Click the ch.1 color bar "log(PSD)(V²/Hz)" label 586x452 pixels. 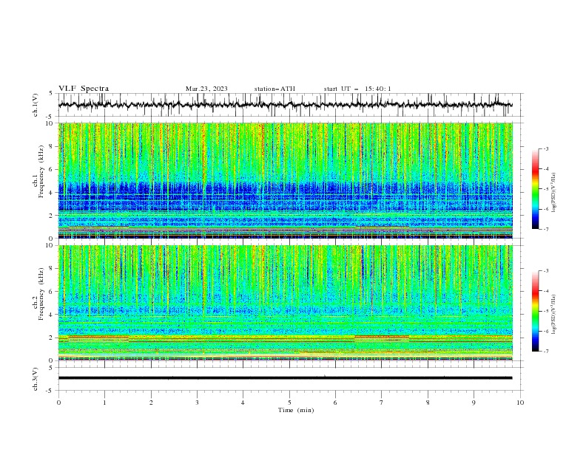coord(554,193)
